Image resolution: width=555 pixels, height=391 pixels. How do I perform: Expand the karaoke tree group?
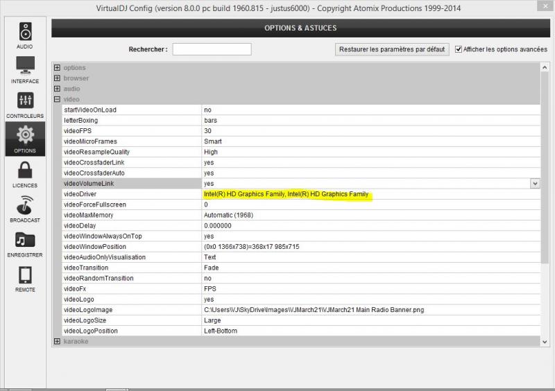[x=57, y=342]
